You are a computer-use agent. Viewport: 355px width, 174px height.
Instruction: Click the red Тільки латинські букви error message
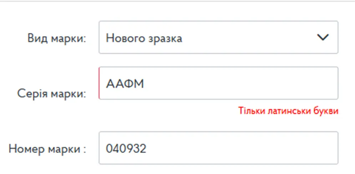pyautogui.click(x=288, y=111)
